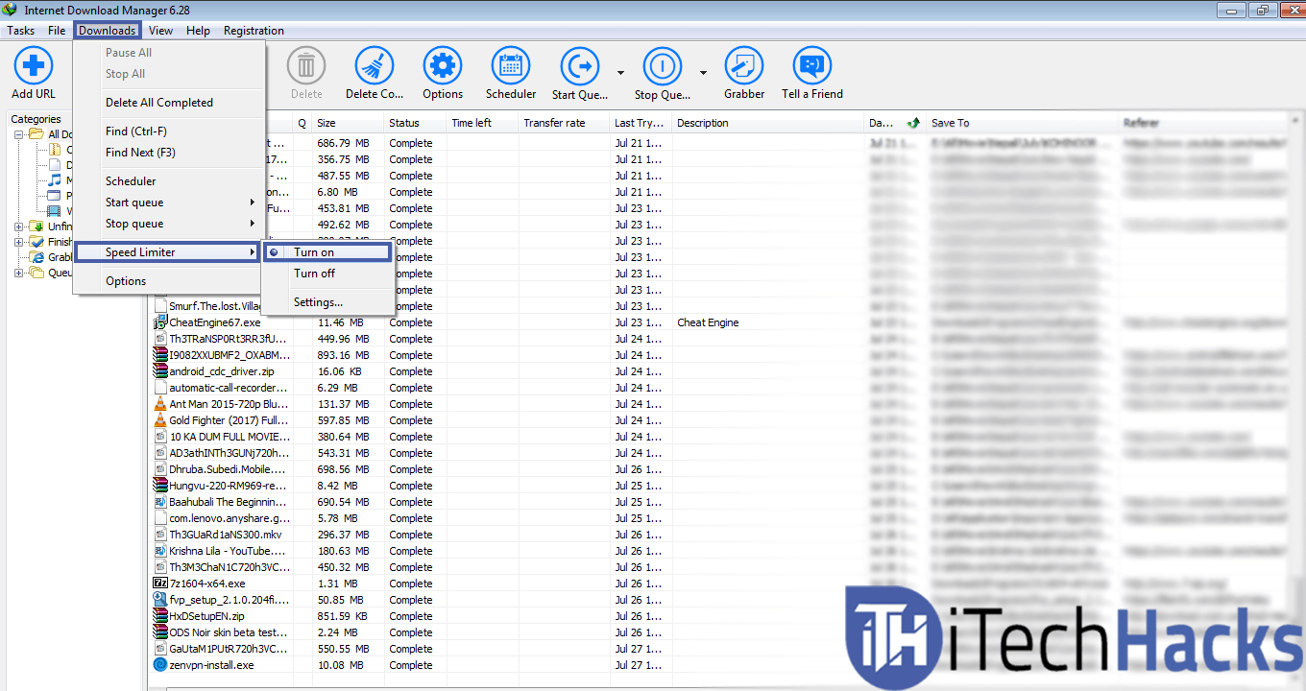Select CheatEngine67.exe in the download list
1306x691 pixels.
[x=214, y=322]
